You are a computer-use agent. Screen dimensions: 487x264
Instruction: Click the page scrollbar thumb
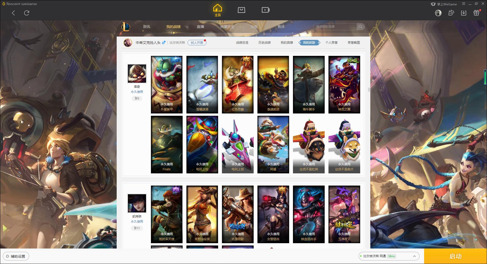pos(369,90)
